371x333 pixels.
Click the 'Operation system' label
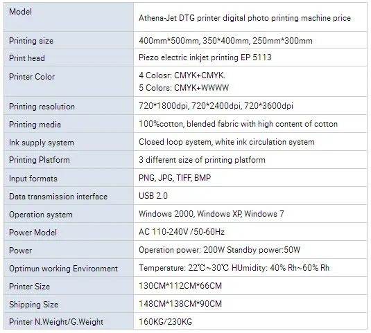41,215
